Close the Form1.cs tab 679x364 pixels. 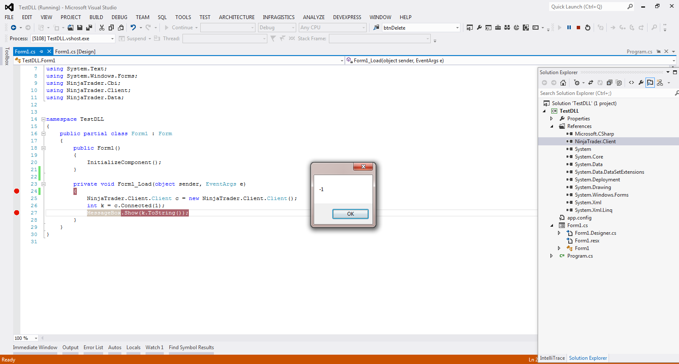pyautogui.click(x=49, y=51)
